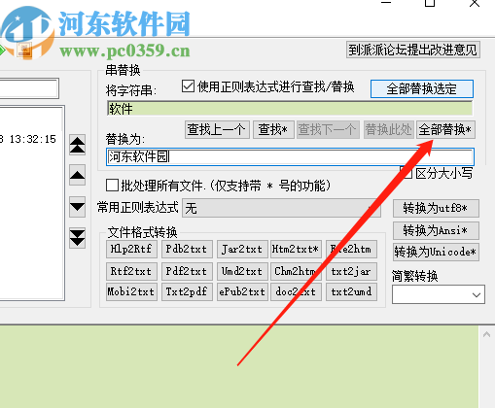Click the Hlp2Rtf conversion button

[131, 249]
